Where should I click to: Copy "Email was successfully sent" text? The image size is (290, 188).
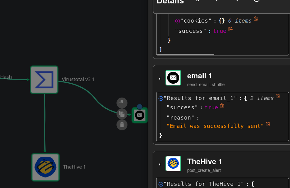[x=268, y=124]
